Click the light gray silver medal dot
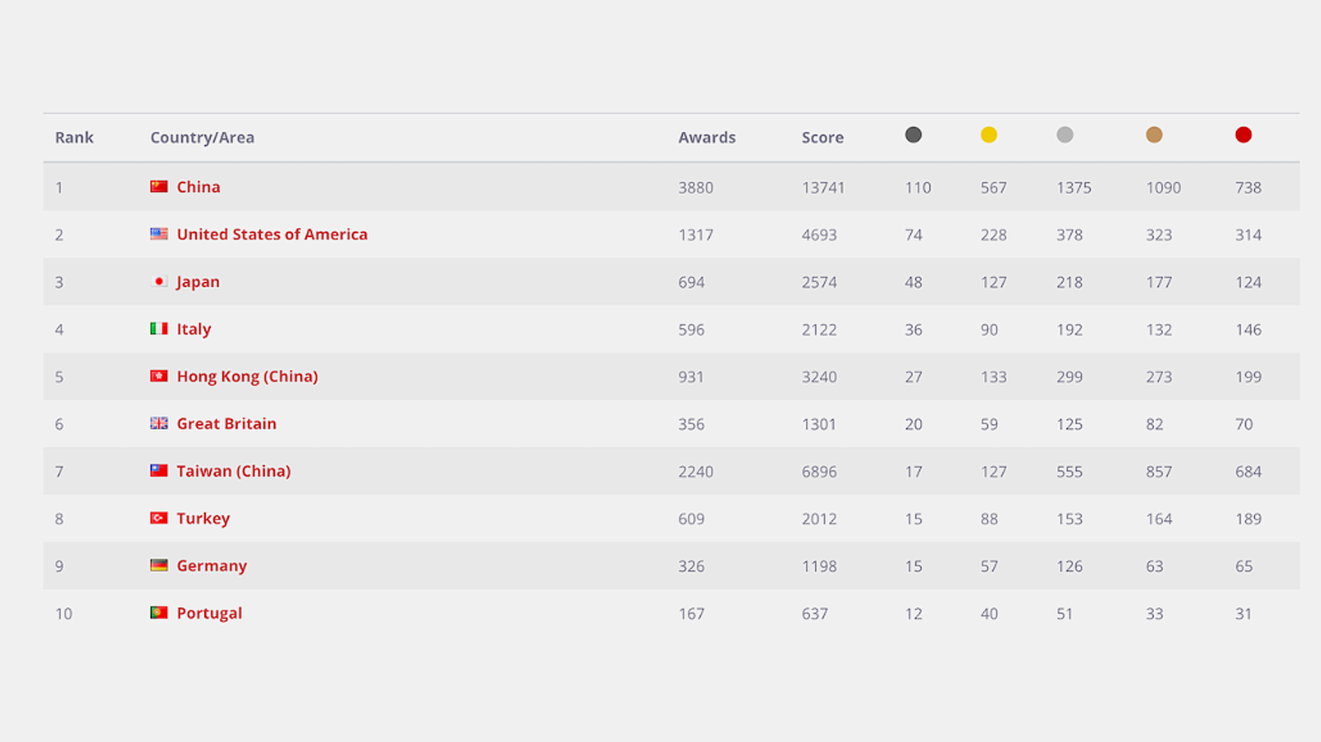 click(1065, 135)
